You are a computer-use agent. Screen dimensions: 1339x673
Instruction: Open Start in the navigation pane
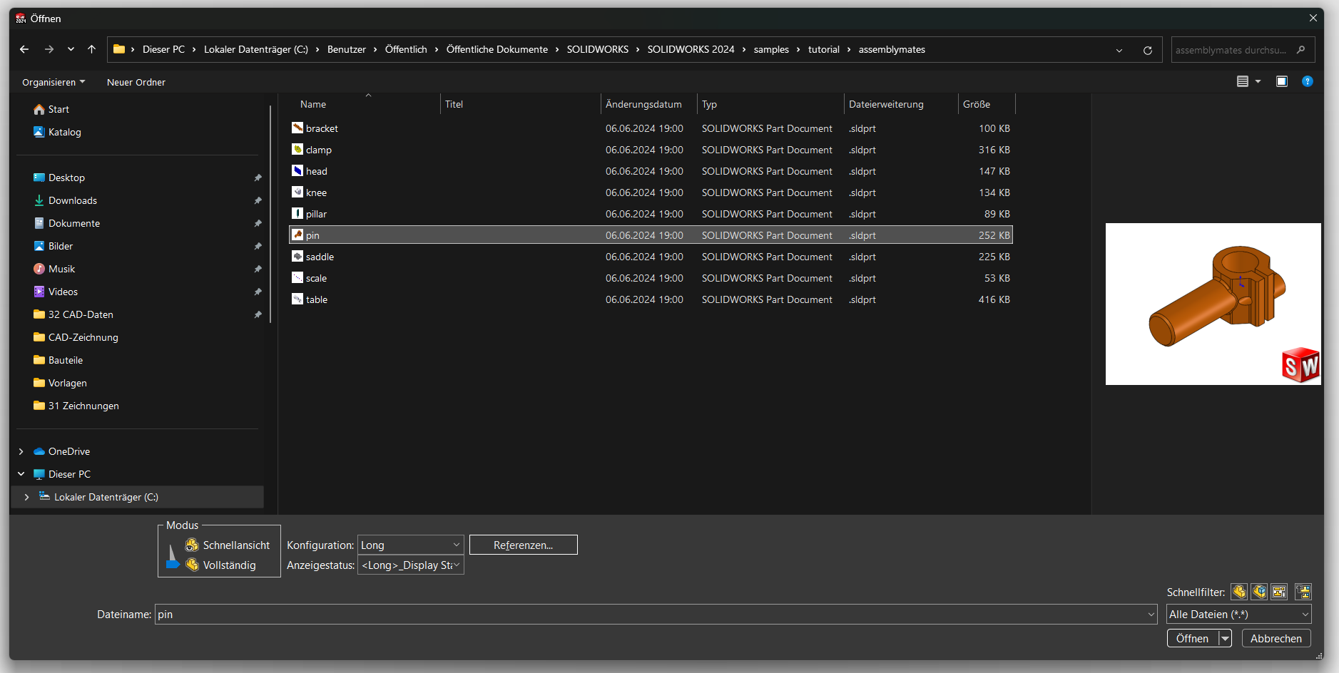click(51, 109)
